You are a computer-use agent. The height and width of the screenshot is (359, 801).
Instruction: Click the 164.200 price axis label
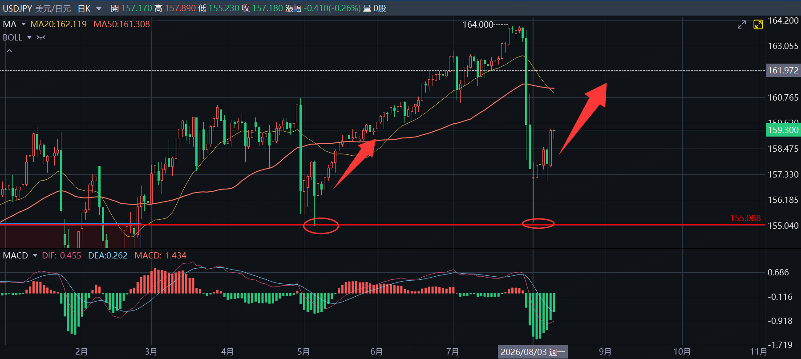783,20
